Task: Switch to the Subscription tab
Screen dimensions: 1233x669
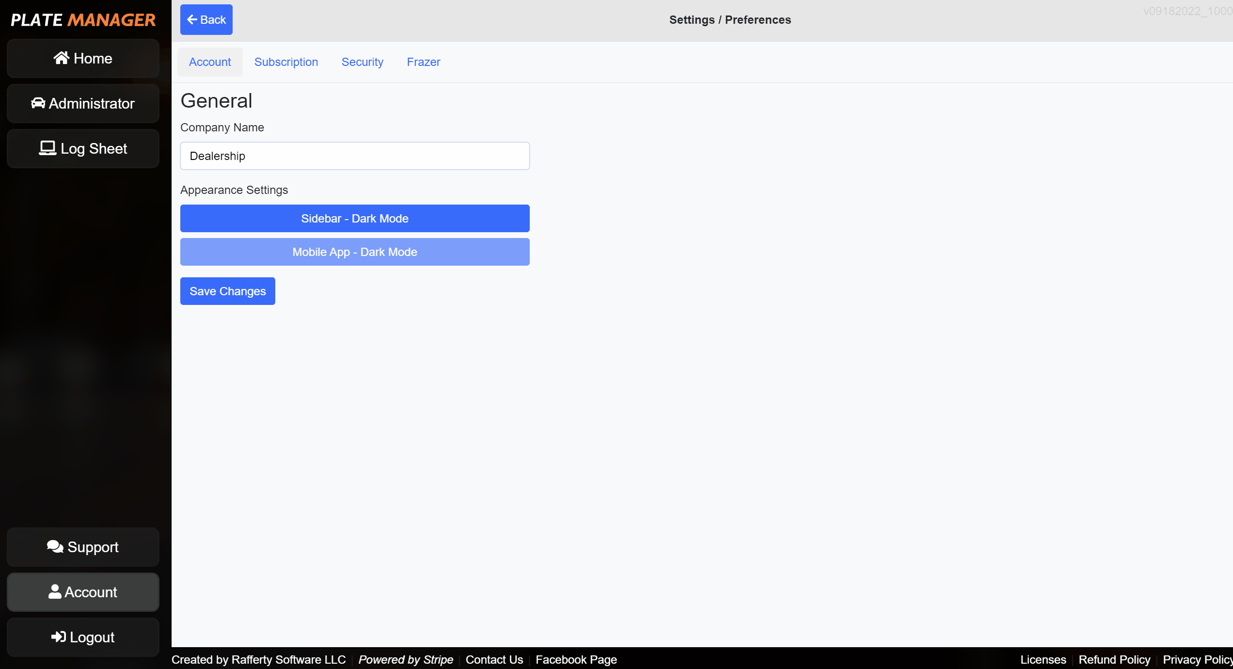Action: pyautogui.click(x=286, y=62)
